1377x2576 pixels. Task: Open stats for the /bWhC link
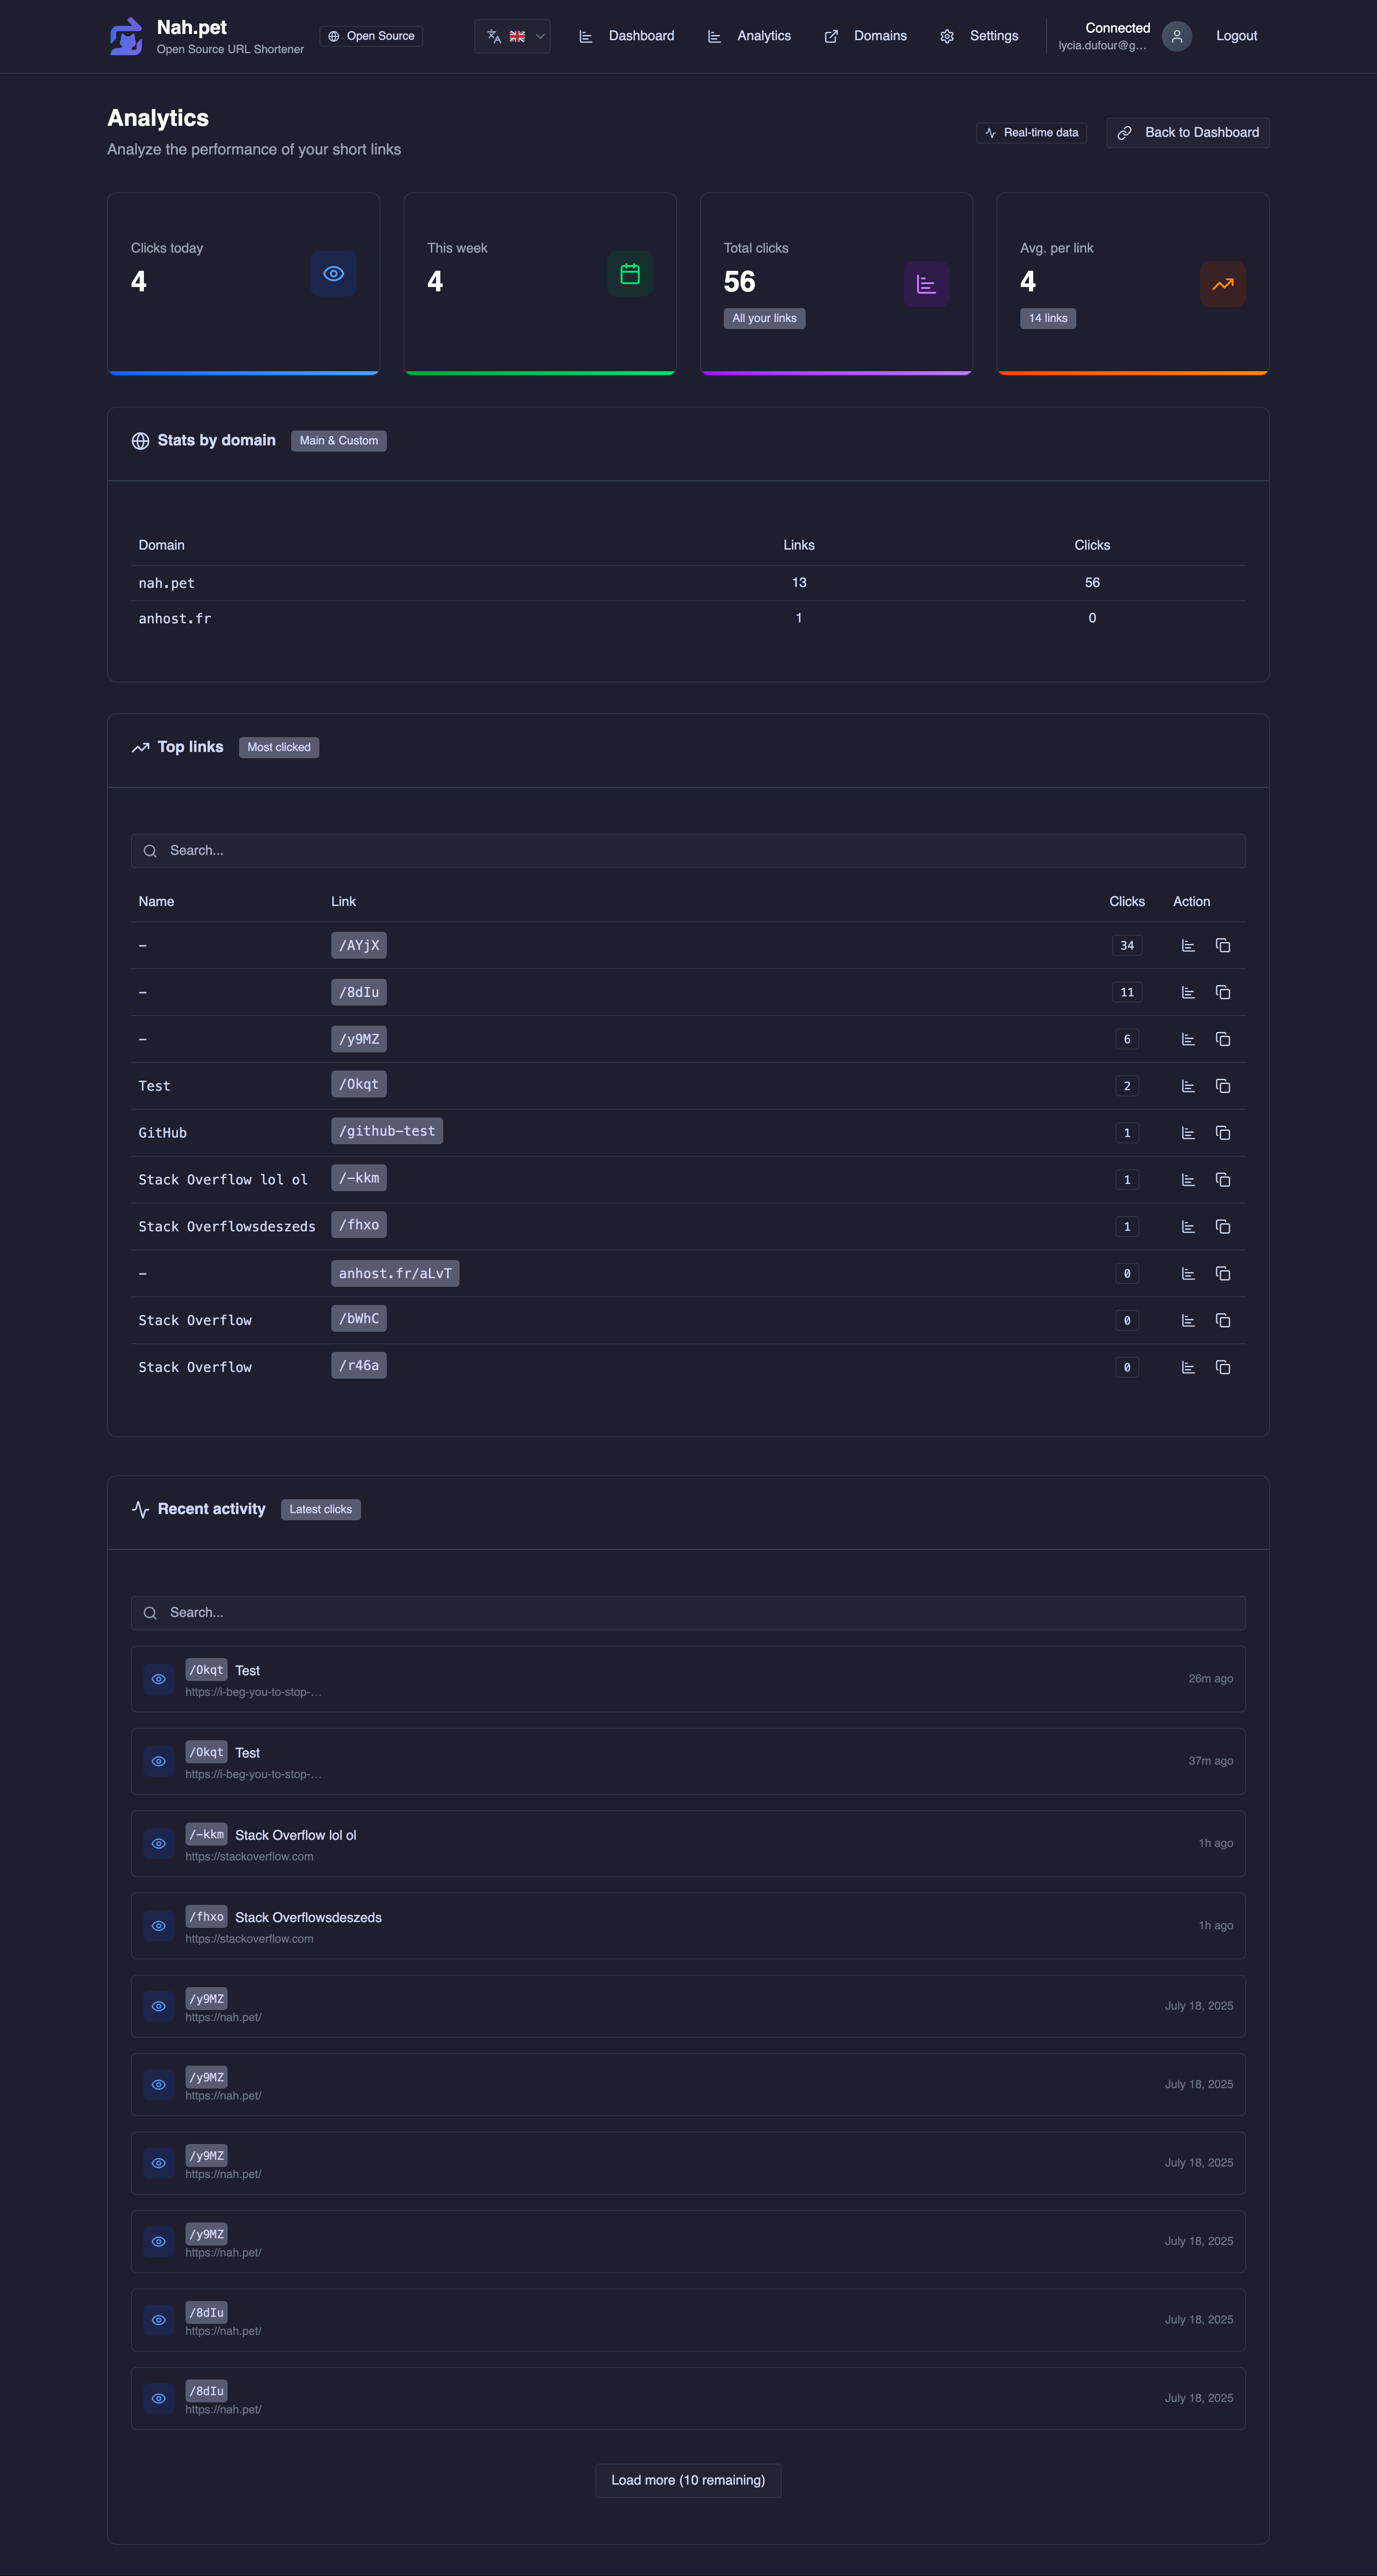[x=1188, y=1321]
